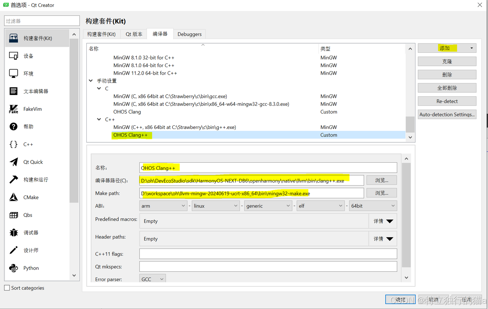488x309 pixels.
Task: Expand Header paths 详情 details
Action: click(383, 239)
